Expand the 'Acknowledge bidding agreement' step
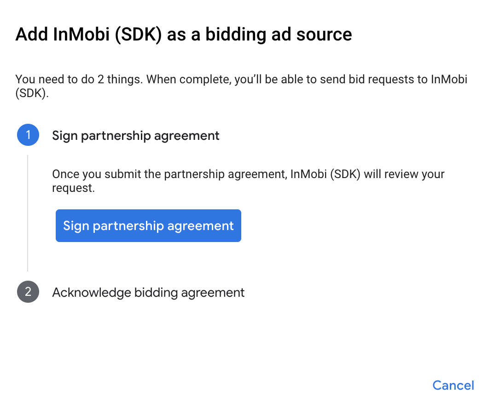The height and width of the screenshot is (415, 500). [x=148, y=292]
